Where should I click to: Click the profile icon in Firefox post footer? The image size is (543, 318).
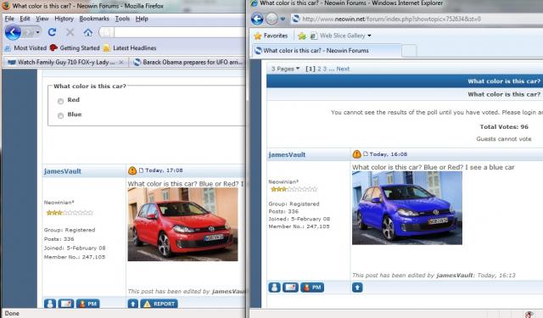click(x=50, y=304)
